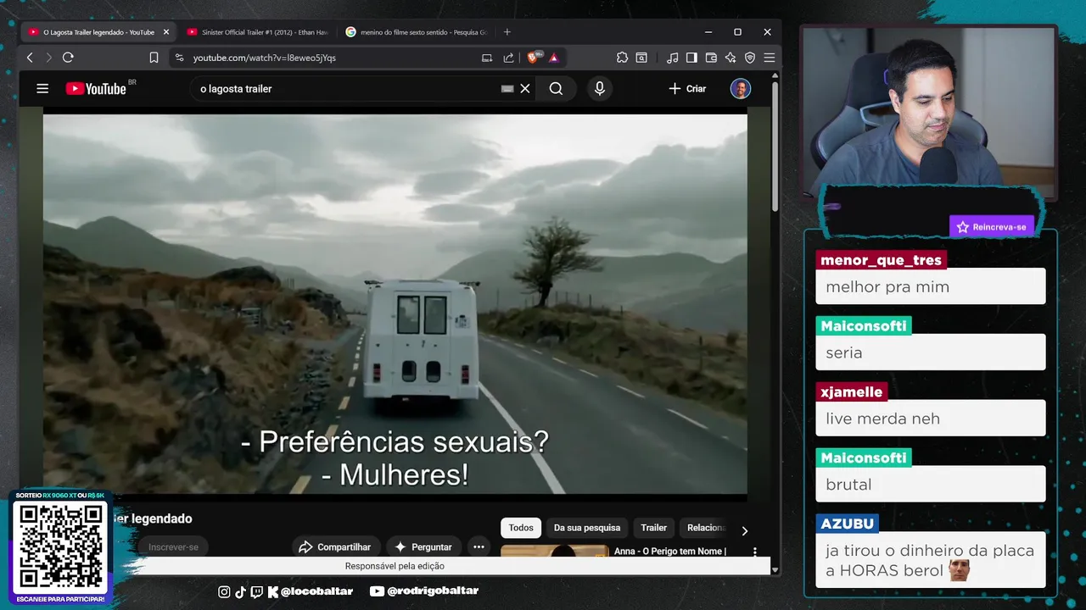Click the @locobaltar handle text
Viewport: 1086px width, 610px height.
point(316,591)
